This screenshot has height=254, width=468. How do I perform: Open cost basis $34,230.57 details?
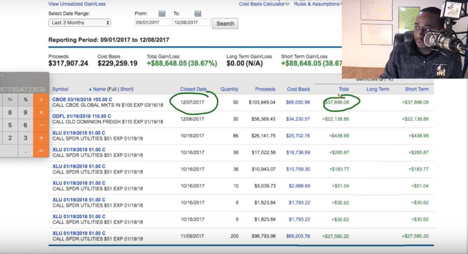[298, 119]
